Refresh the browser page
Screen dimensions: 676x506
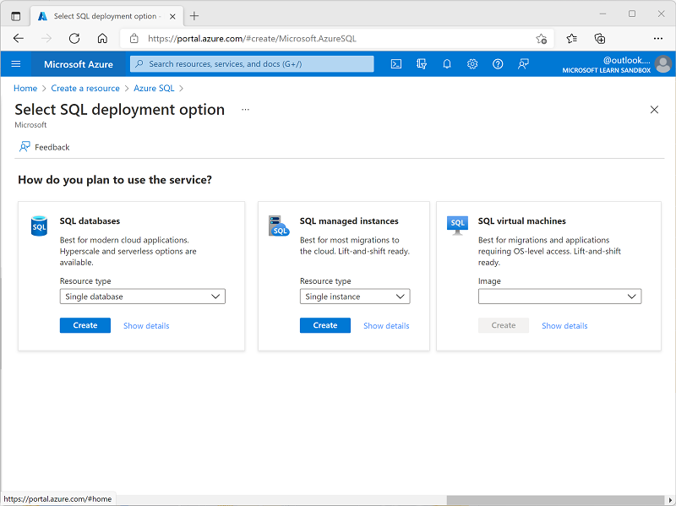(74, 38)
